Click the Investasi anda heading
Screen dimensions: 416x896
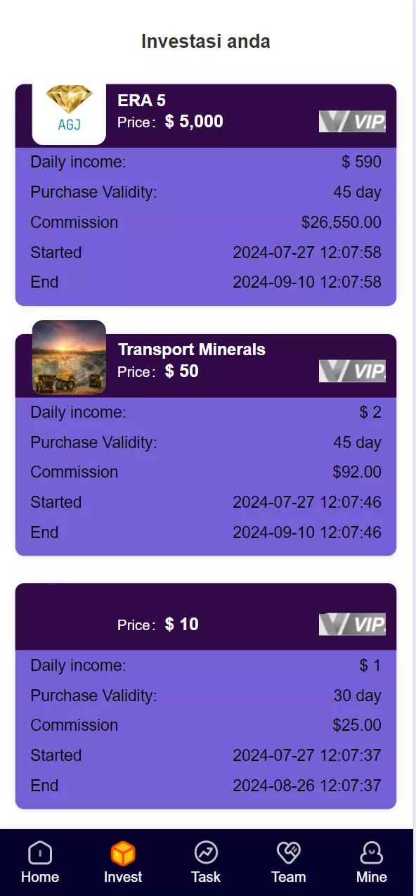(x=206, y=41)
